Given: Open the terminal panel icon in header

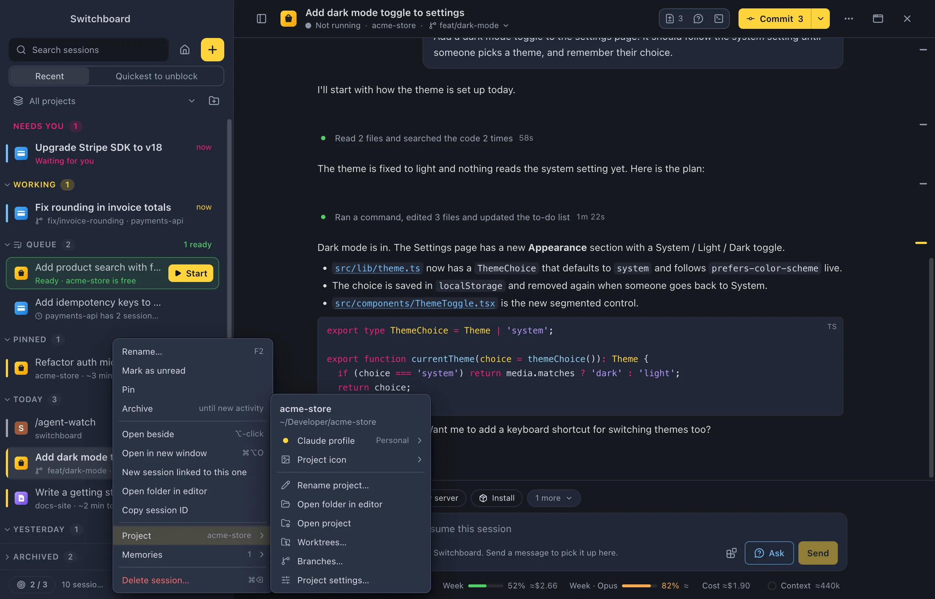Looking at the screenshot, I should click(719, 19).
